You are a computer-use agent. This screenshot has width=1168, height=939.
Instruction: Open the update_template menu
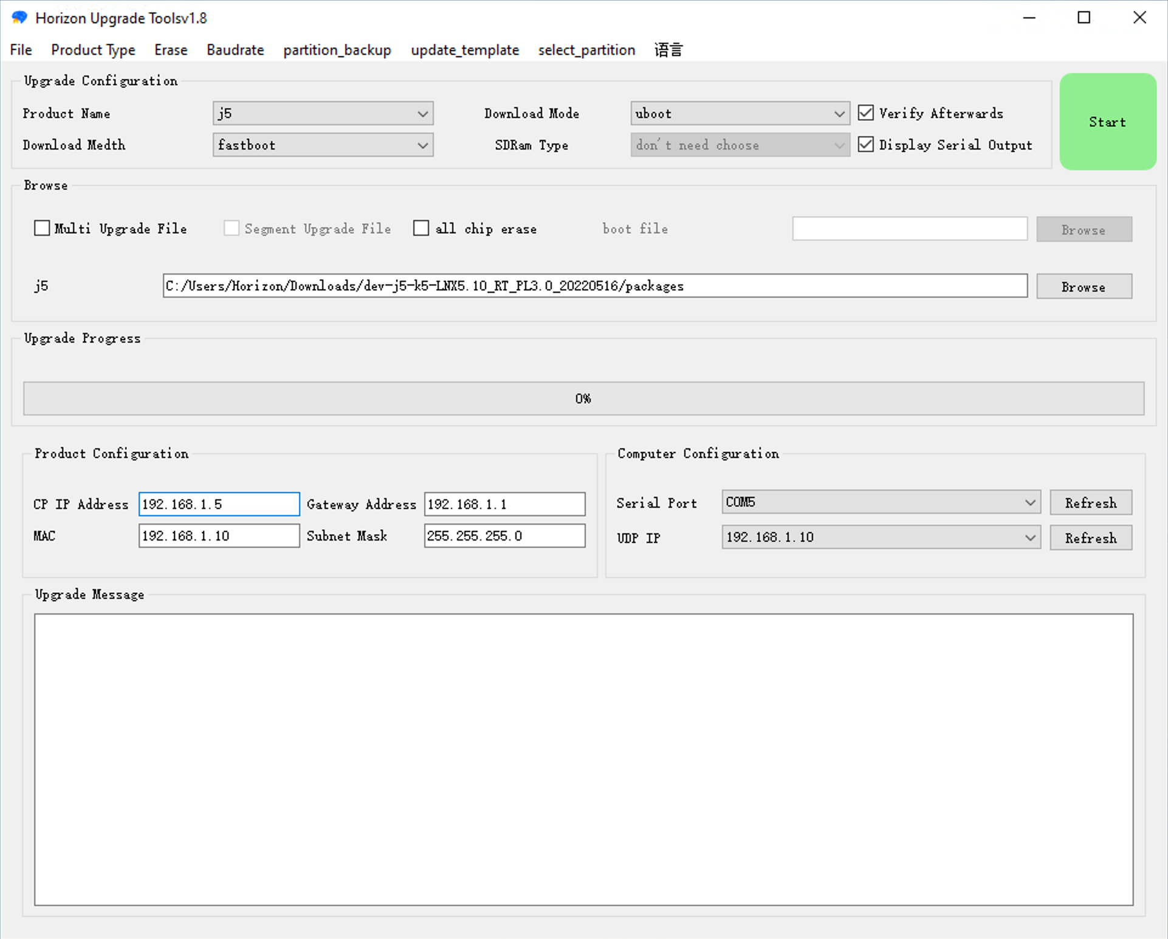465,50
